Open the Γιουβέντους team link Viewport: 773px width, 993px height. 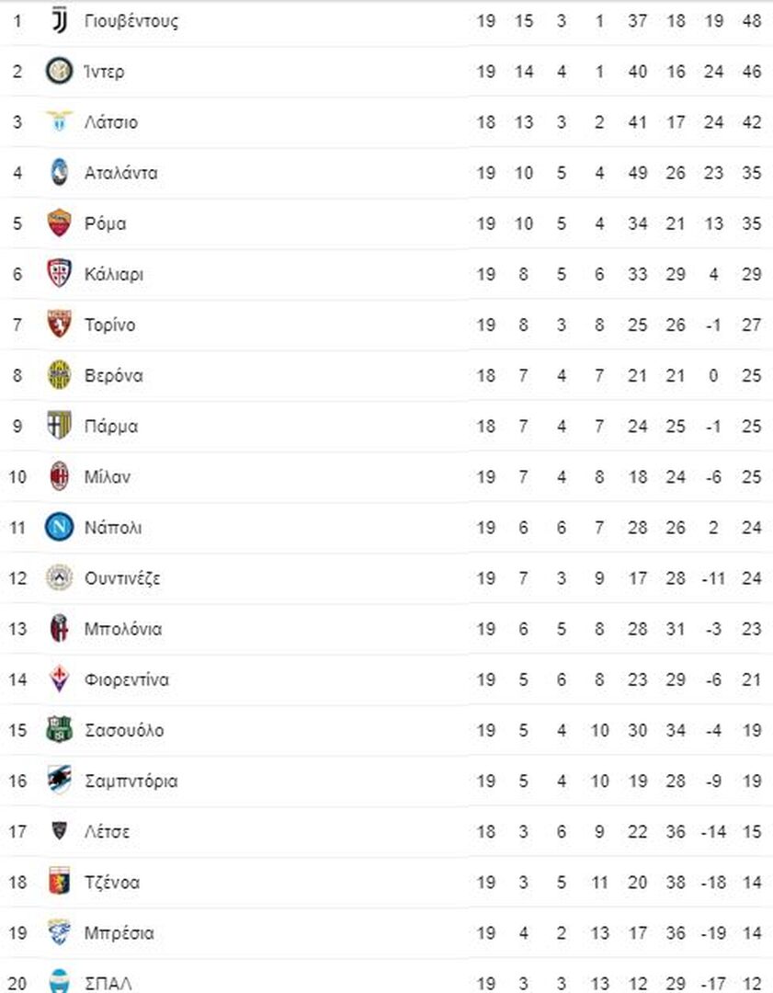click(131, 21)
